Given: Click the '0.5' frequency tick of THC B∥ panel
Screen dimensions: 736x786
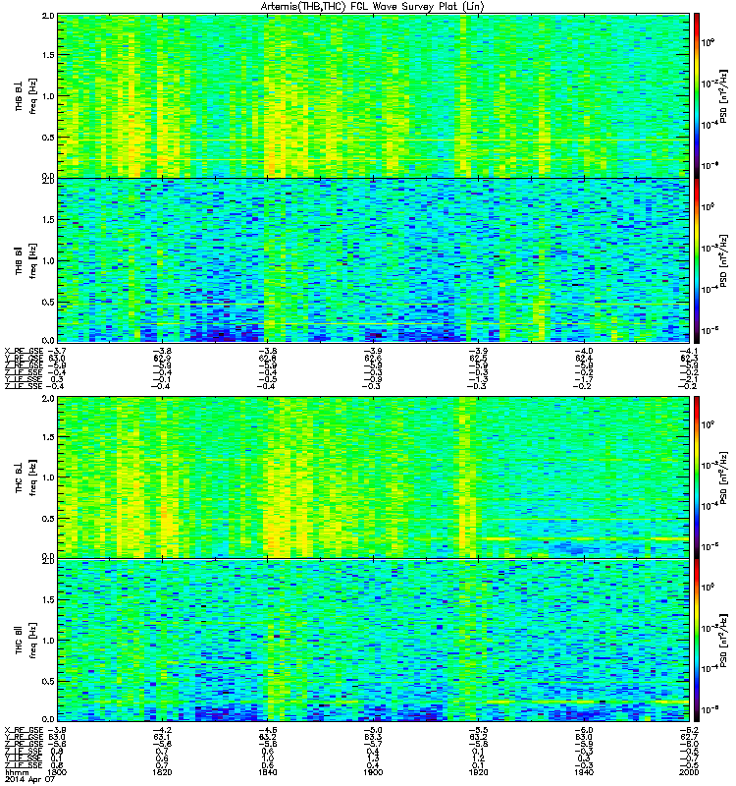Looking at the screenshot, I should (x=48, y=681).
